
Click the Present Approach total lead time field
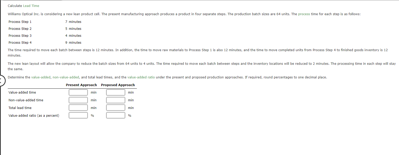78,107
